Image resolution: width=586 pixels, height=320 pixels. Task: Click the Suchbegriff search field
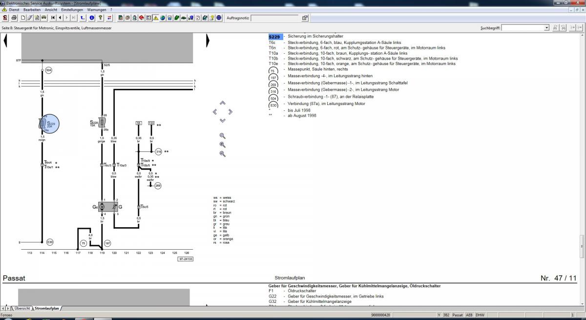[523, 28]
